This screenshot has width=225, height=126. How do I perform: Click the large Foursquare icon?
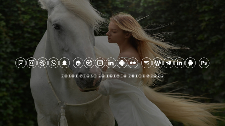(x=21, y=63)
